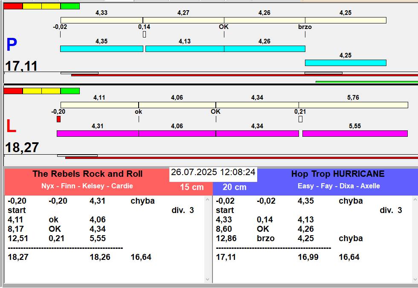Click the white pass marker under 0,14
The width and height of the screenshot is (418, 288).
(144, 35)
